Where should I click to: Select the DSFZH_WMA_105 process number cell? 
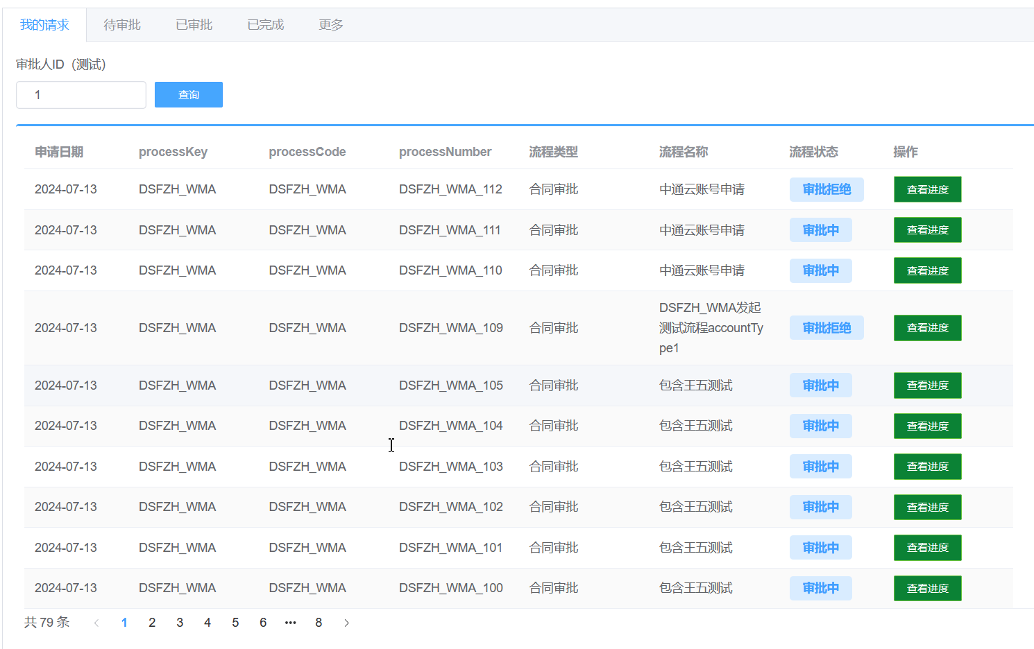pyautogui.click(x=451, y=386)
